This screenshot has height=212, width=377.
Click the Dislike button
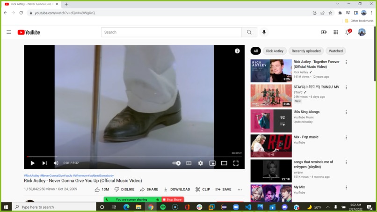point(124,190)
